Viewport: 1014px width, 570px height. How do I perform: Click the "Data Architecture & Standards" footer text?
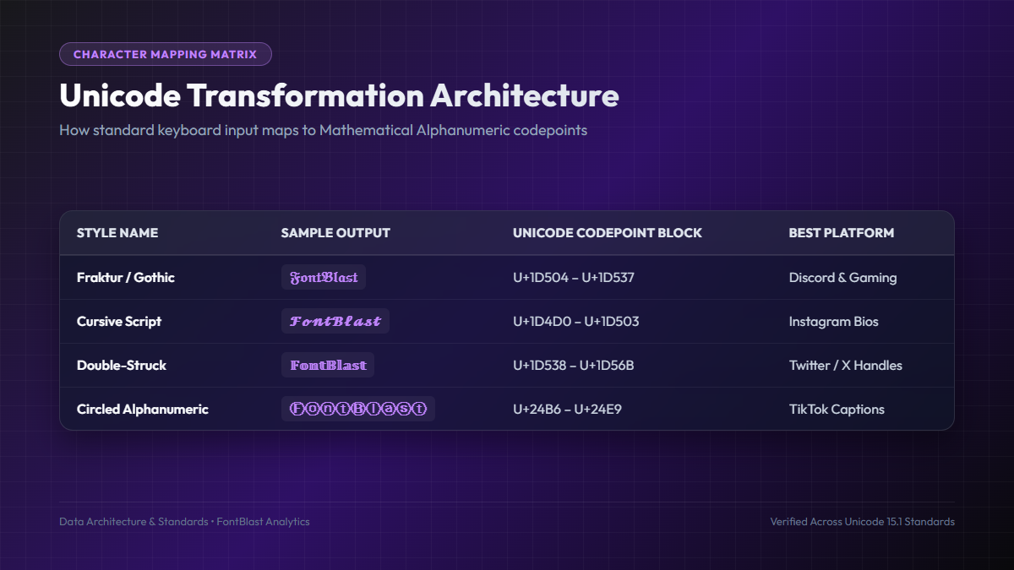[x=134, y=521]
